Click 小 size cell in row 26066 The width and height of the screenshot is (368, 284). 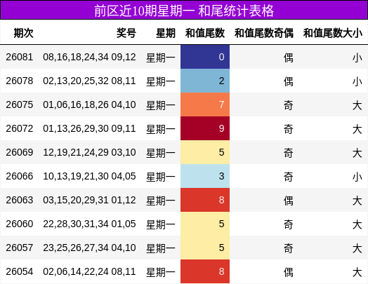pos(357,177)
